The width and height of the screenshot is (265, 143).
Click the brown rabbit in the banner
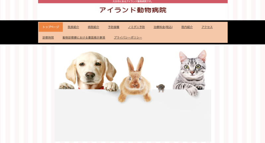(135, 80)
